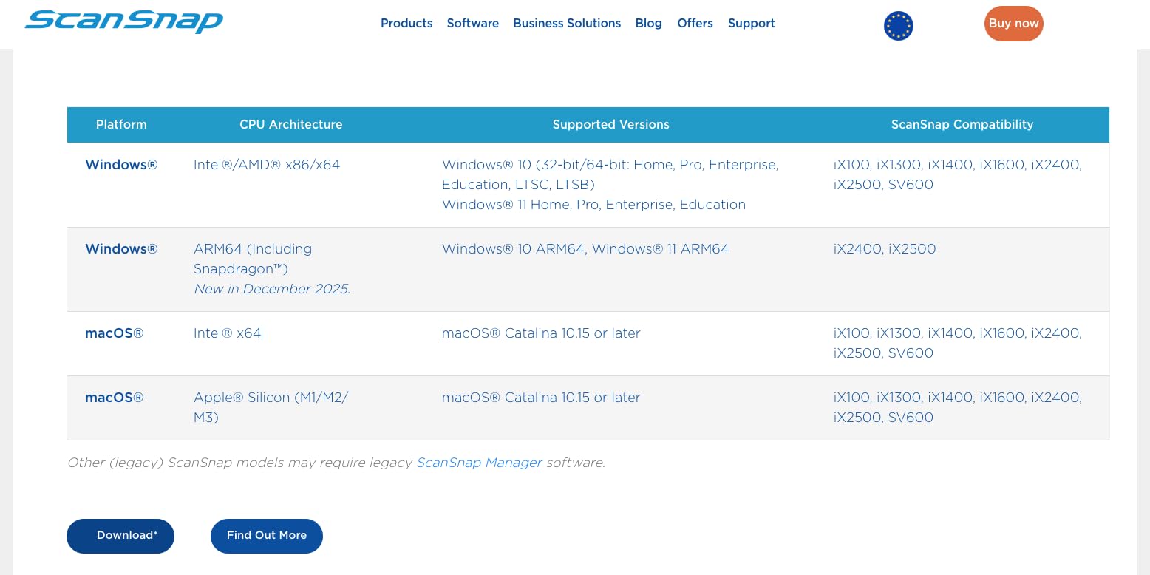
Task: Click the Download* button
Action: point(120,536)
